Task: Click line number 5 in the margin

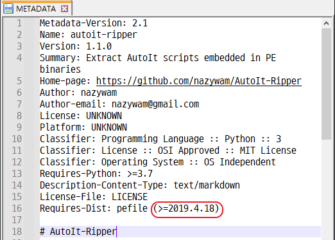Action: point(19,81)
